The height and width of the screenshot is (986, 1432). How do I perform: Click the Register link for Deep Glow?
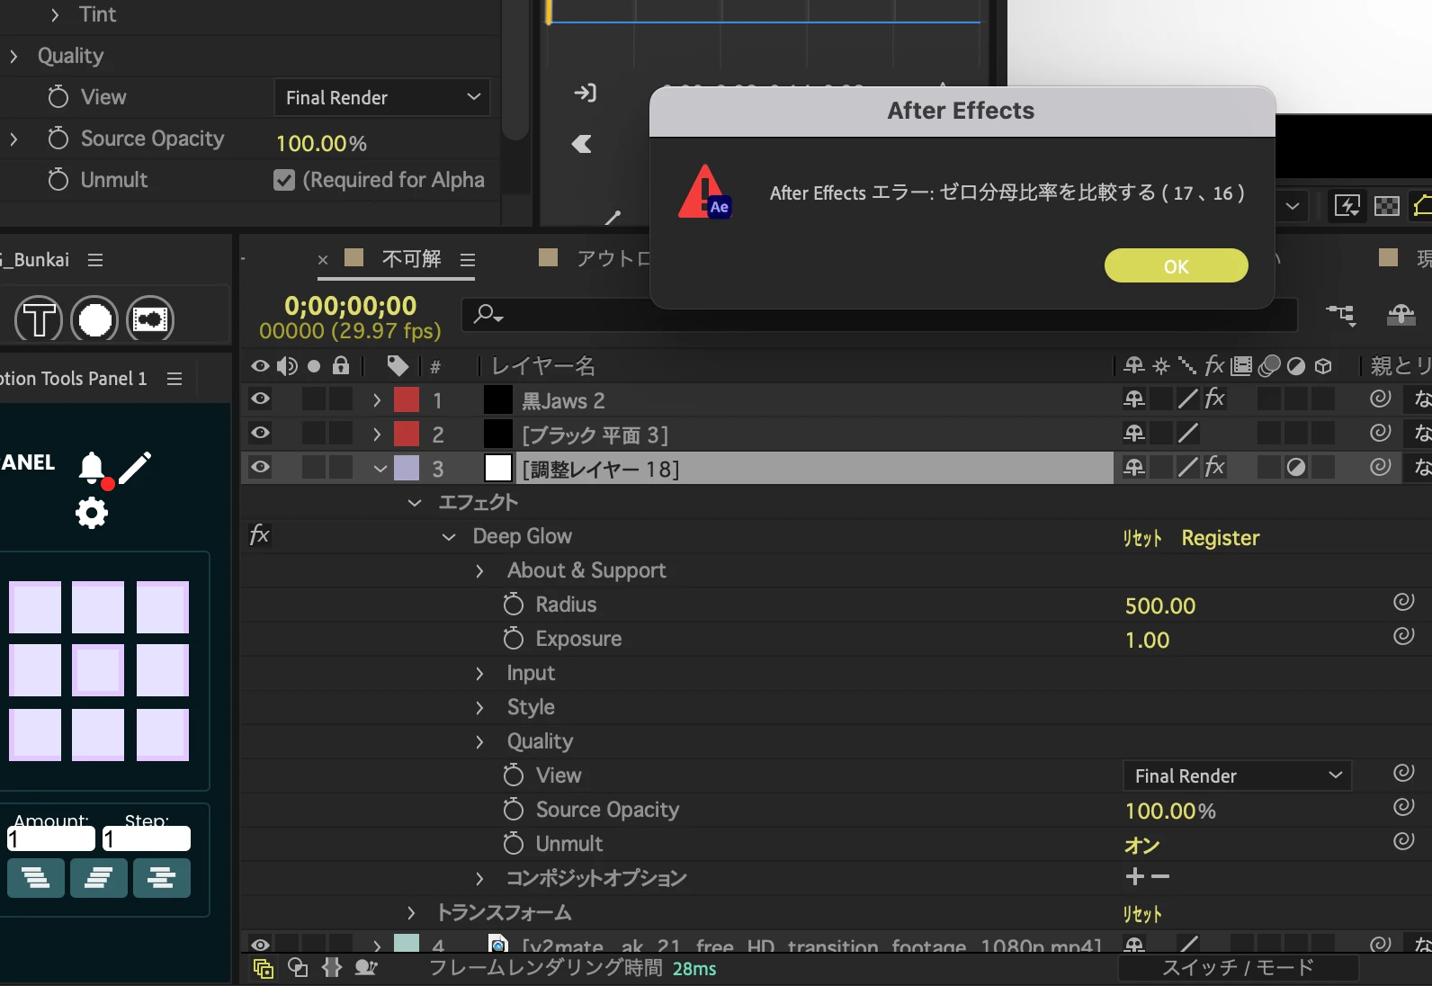(1220, 538)
